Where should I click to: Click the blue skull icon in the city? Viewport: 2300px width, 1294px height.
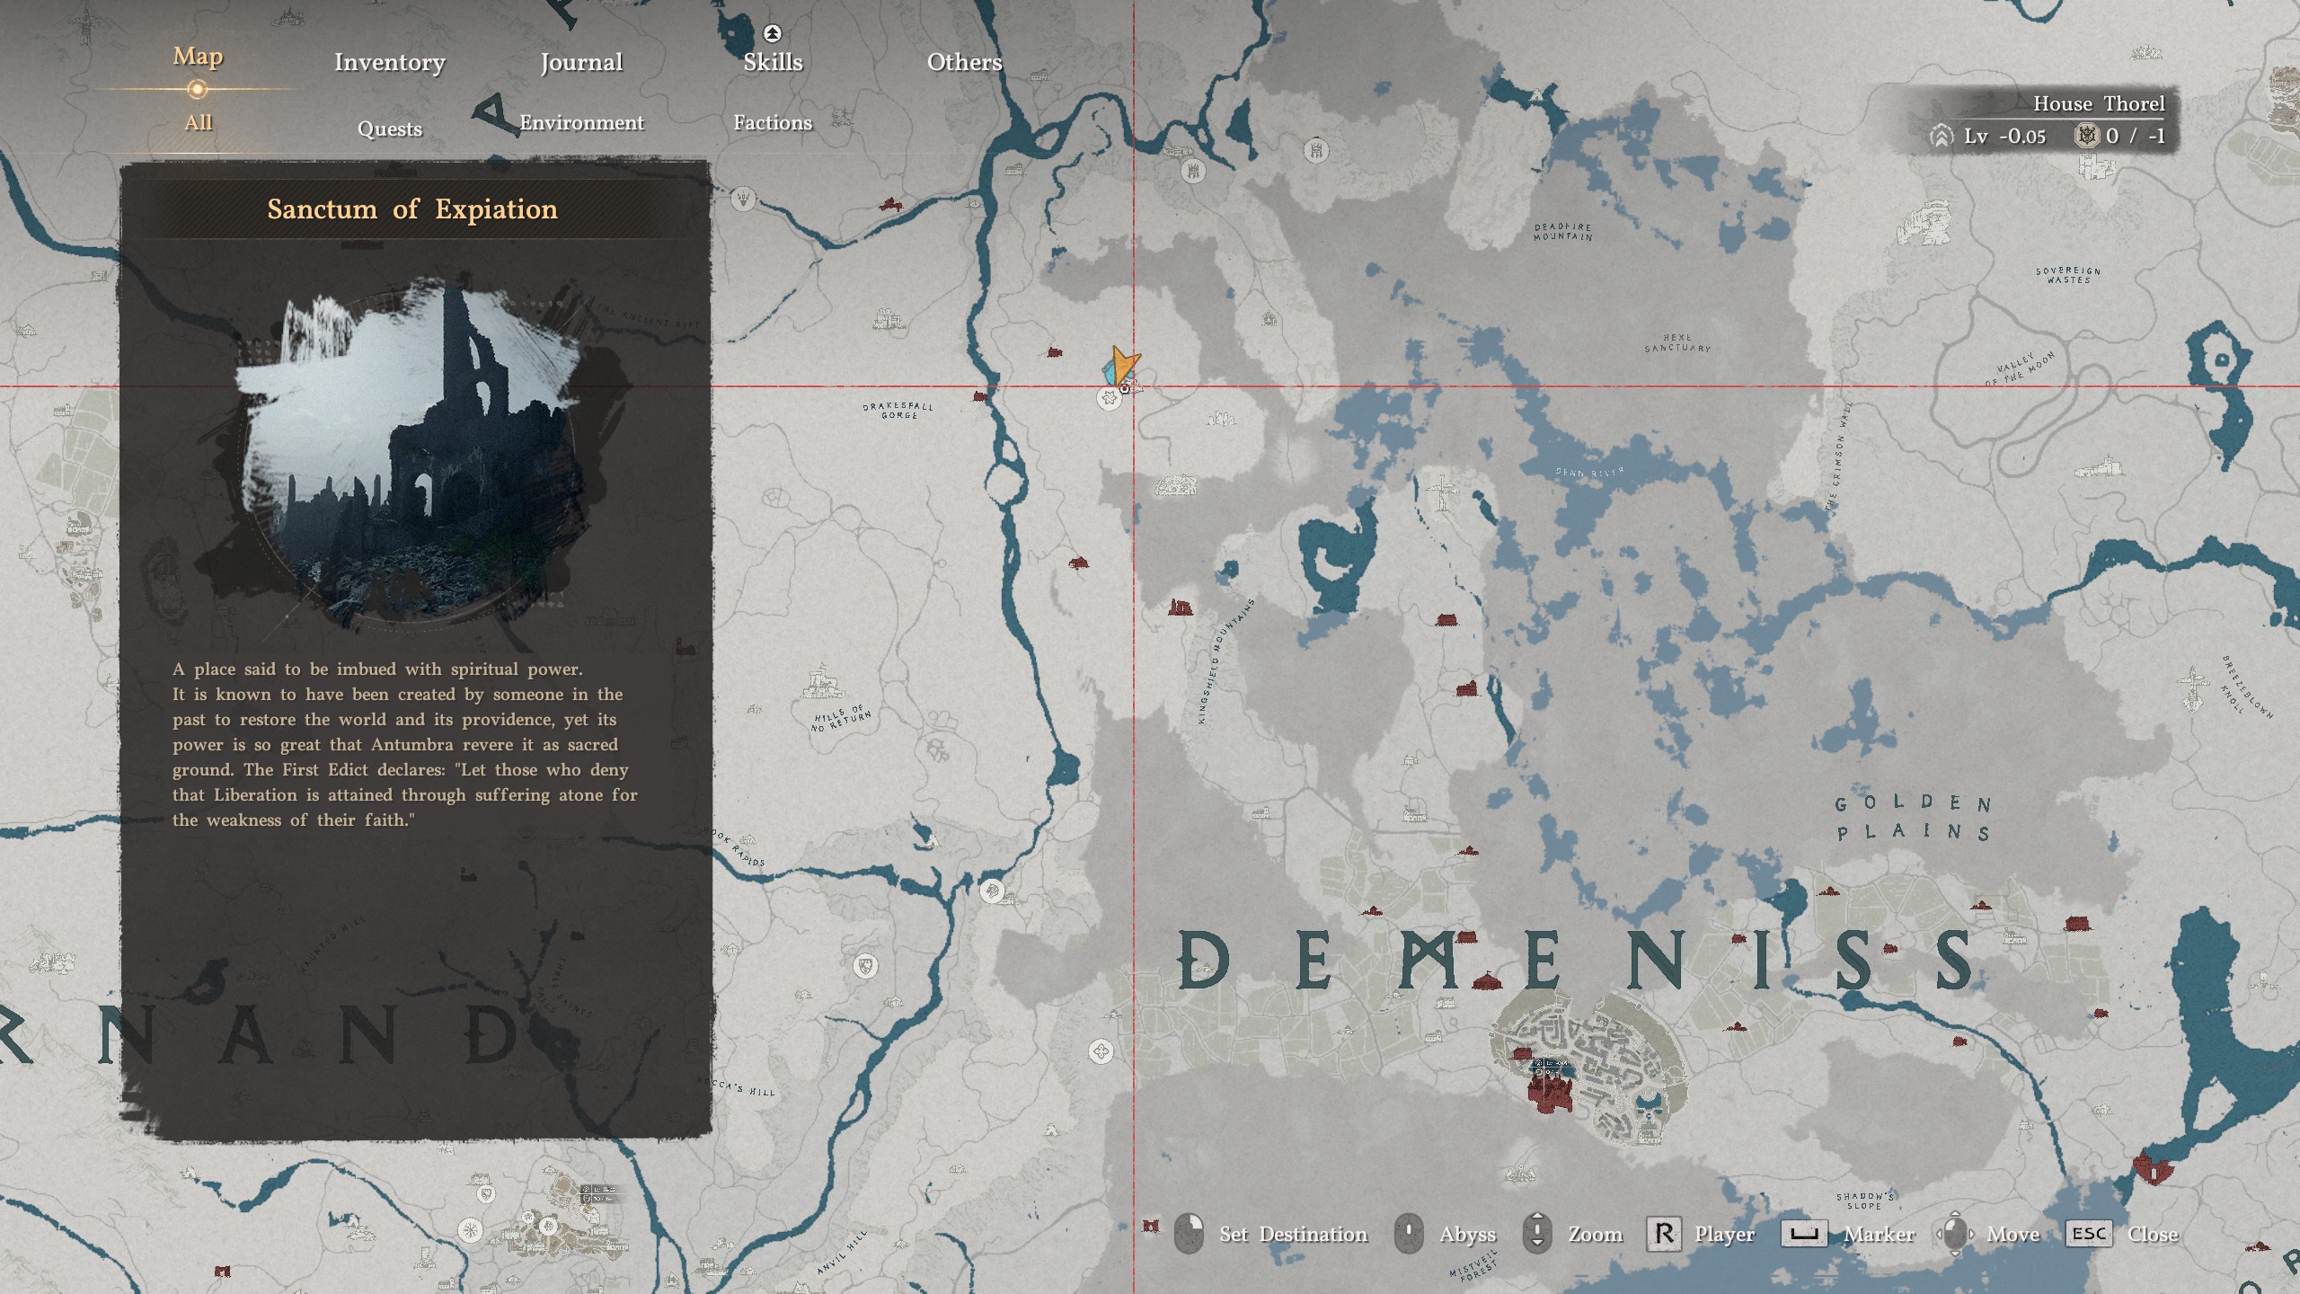coord(1648,1107)
